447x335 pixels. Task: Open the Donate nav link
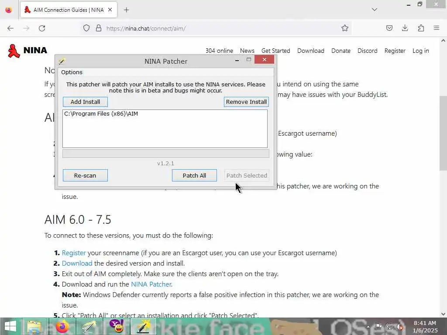(340, 51)
